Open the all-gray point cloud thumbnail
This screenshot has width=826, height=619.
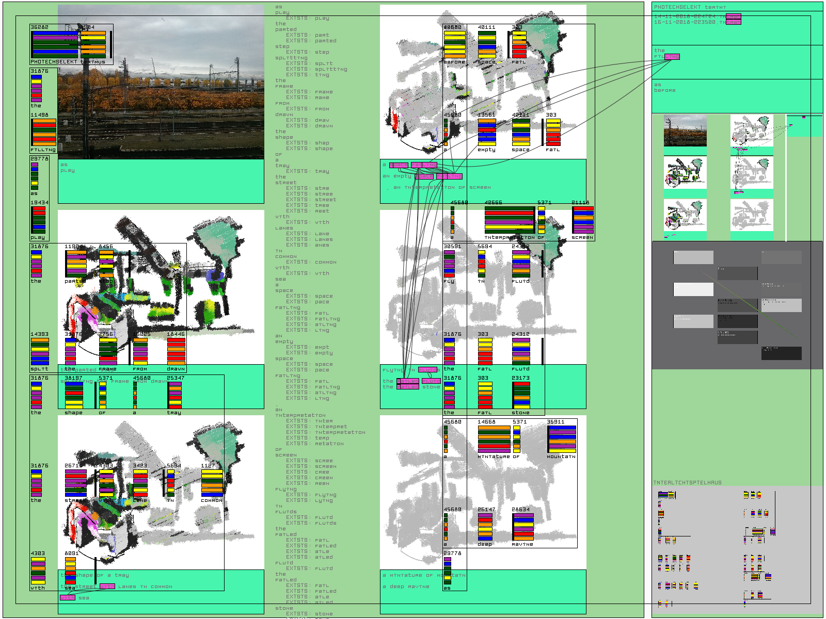752,215
